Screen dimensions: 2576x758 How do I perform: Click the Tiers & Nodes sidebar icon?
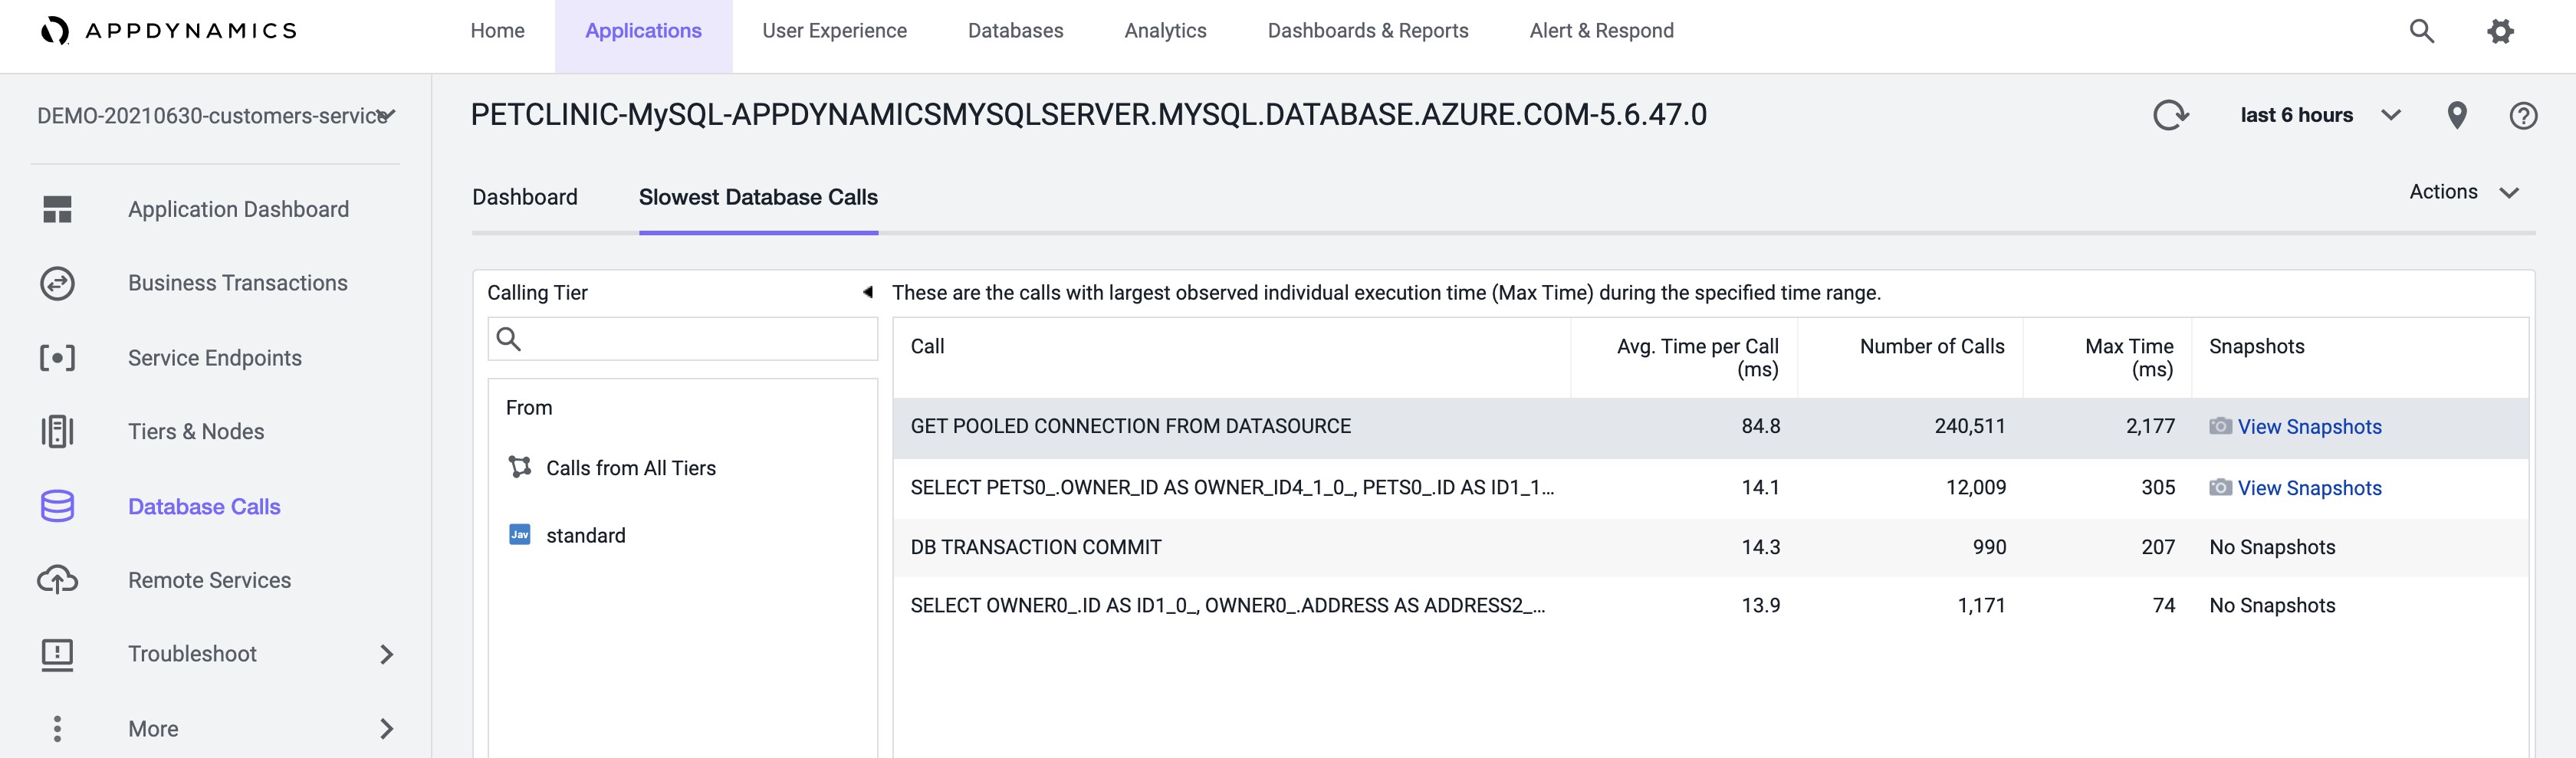[57, 432]
